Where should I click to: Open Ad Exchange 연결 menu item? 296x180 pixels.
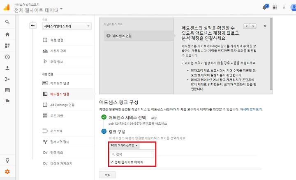click(x=67, y=105)
